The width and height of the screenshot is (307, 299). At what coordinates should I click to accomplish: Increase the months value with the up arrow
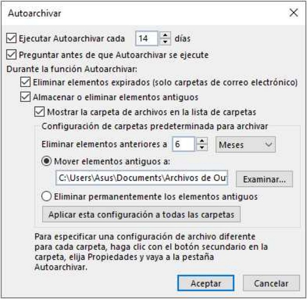pos(202,141)
